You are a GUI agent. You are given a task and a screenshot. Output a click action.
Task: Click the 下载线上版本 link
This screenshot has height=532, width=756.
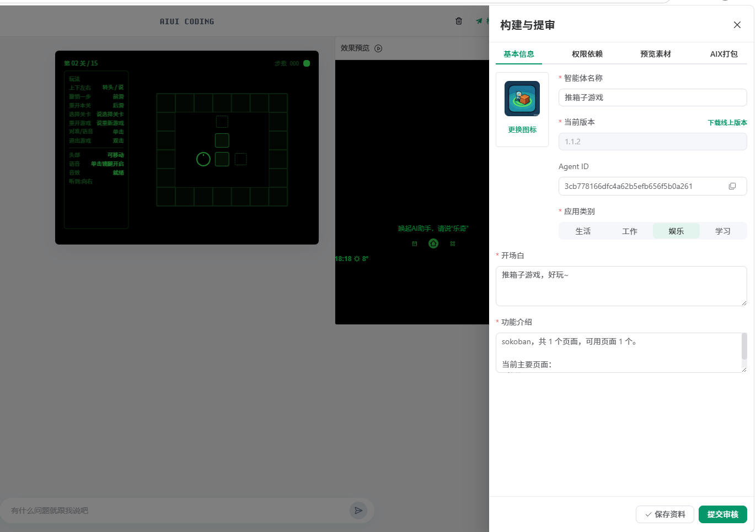click(x=727, y=123)
